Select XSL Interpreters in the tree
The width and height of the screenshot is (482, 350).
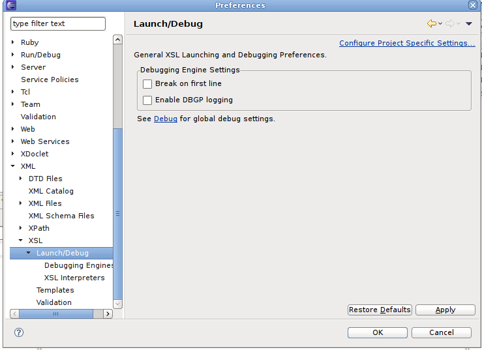tap(74, 278)
